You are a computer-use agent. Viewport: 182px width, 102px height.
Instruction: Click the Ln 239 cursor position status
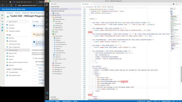tap(141, 101)
